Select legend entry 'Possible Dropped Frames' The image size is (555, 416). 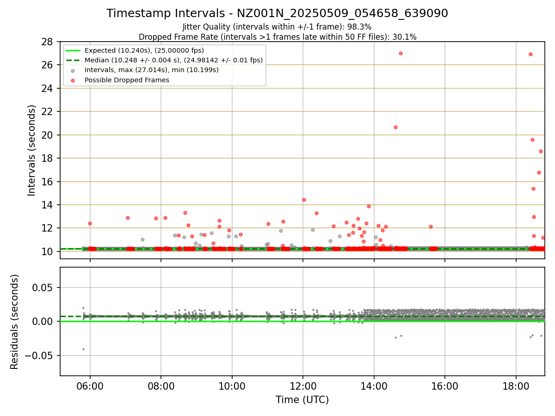coord(127,80)
